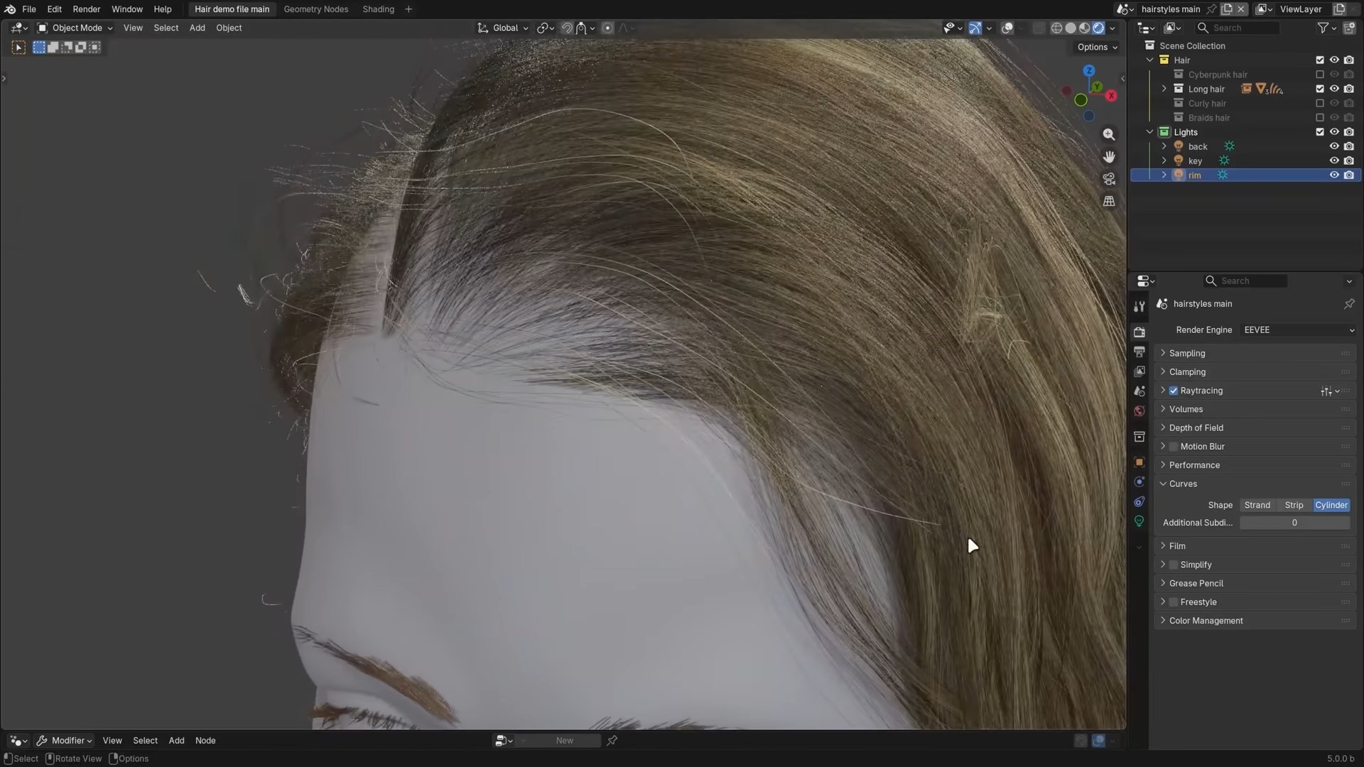
Task: Click the viewport Options button
Action: pos(1096,47)
